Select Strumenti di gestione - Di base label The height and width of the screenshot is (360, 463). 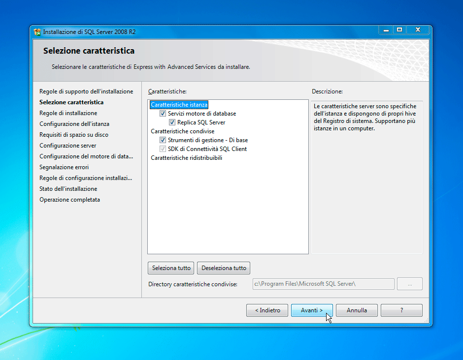tap(208, 140)
